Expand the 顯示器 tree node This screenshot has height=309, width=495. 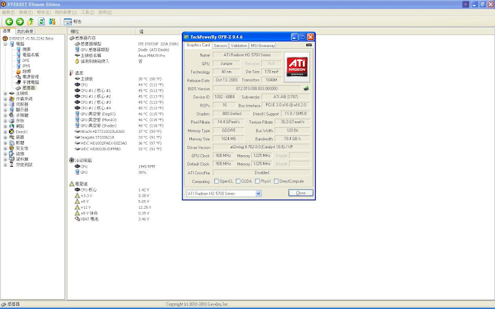pos(6,110)
